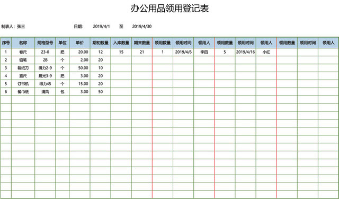The height and width of the screenshot is (199, 339).
Task: Click the spec cell 2B
Action: (x=45, y=60)
